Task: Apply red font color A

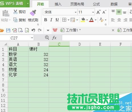Action: pos(91,20)
